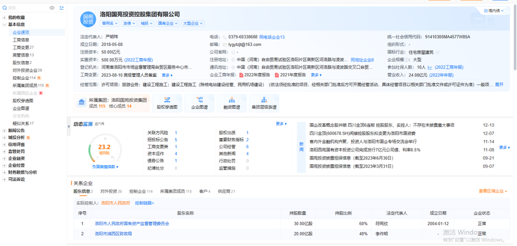The width and height of the screenshot is (517, 246).
Task: Open 股权穿透图 diagram button
Action: tap(167, 103)
